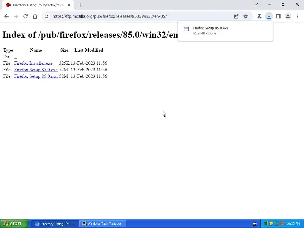Image resolution: width=304 pixels, height=228 pixels.
Task: Minimize the Chrome window
Action: pos(270,4)
